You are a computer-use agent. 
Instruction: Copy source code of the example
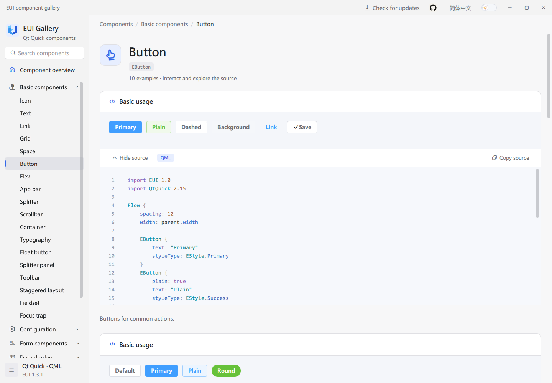click(510, 158)
